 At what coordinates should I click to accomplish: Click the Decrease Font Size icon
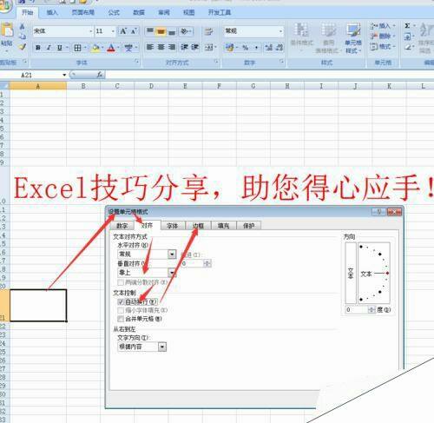pyautogui.click(x=134, y=31)
